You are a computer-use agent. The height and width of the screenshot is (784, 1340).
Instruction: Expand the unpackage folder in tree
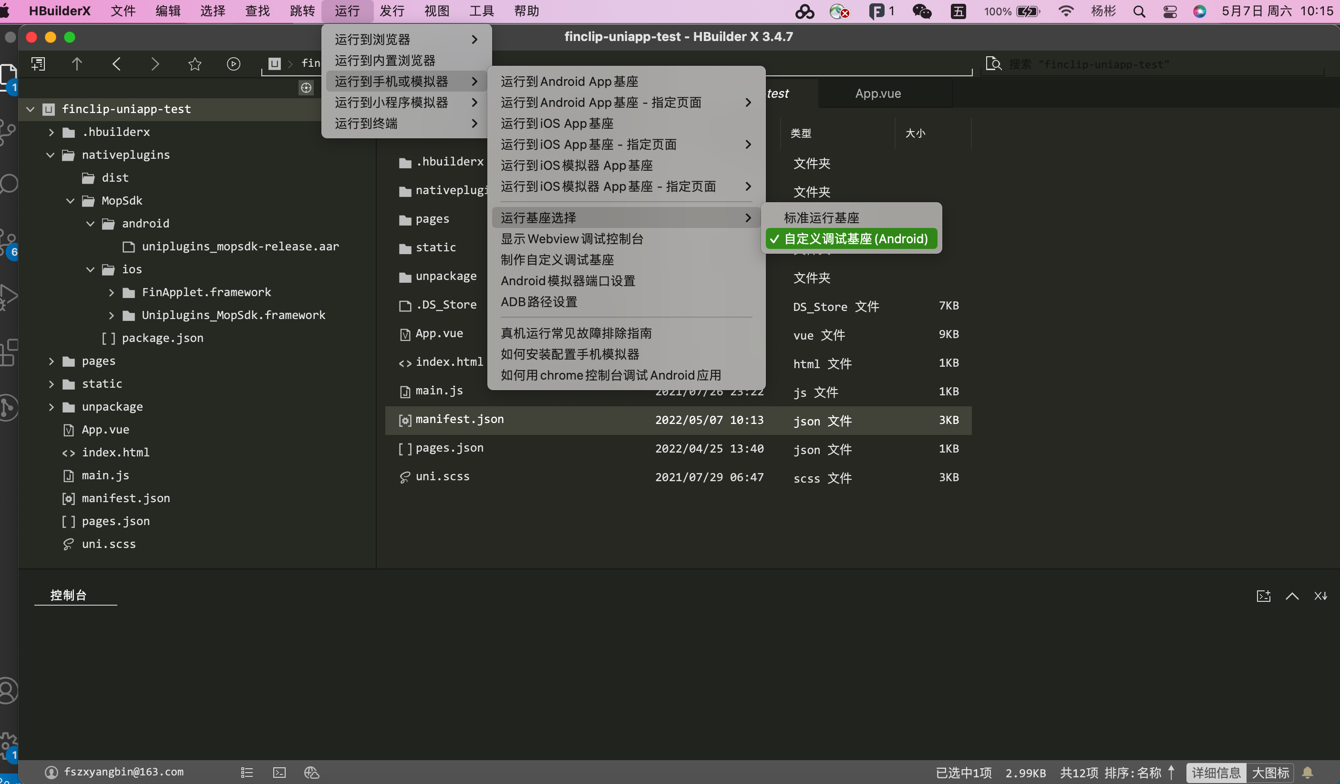pyautogui.click(x=51, y=407)
